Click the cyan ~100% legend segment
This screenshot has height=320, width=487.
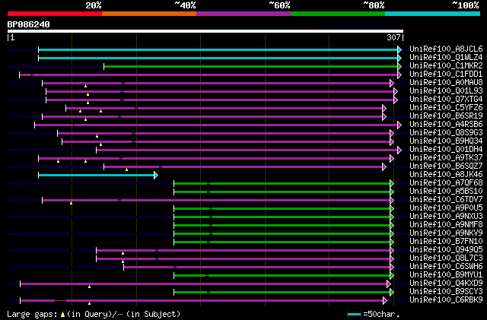433,14
